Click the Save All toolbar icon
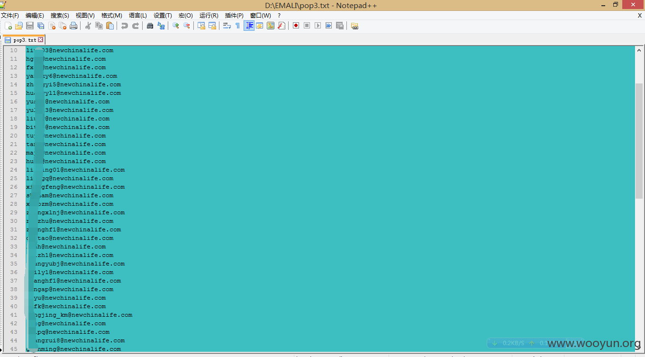645x357 pixels. coord(41,26)
